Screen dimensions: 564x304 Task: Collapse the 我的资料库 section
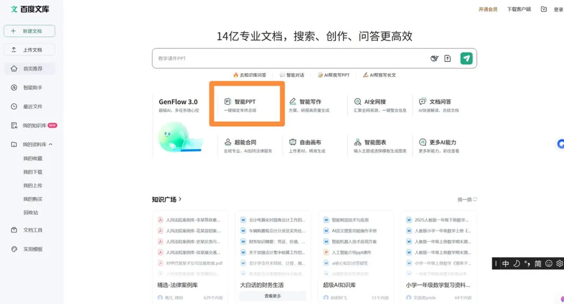(51, 144)
